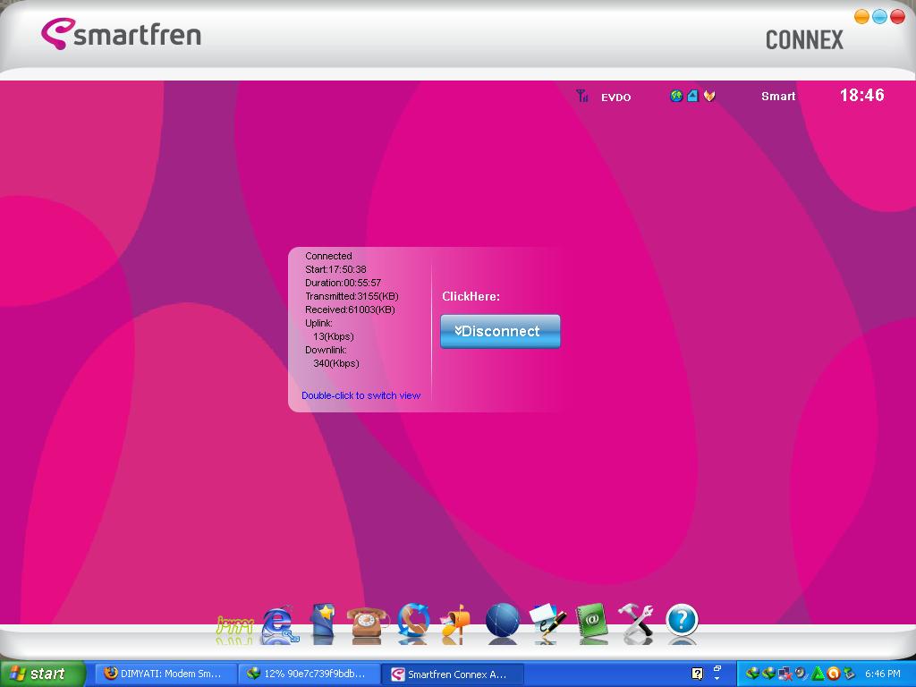Click the blue Disconnect button
This screenshot has width=916, height=687.
coord(500,331)
